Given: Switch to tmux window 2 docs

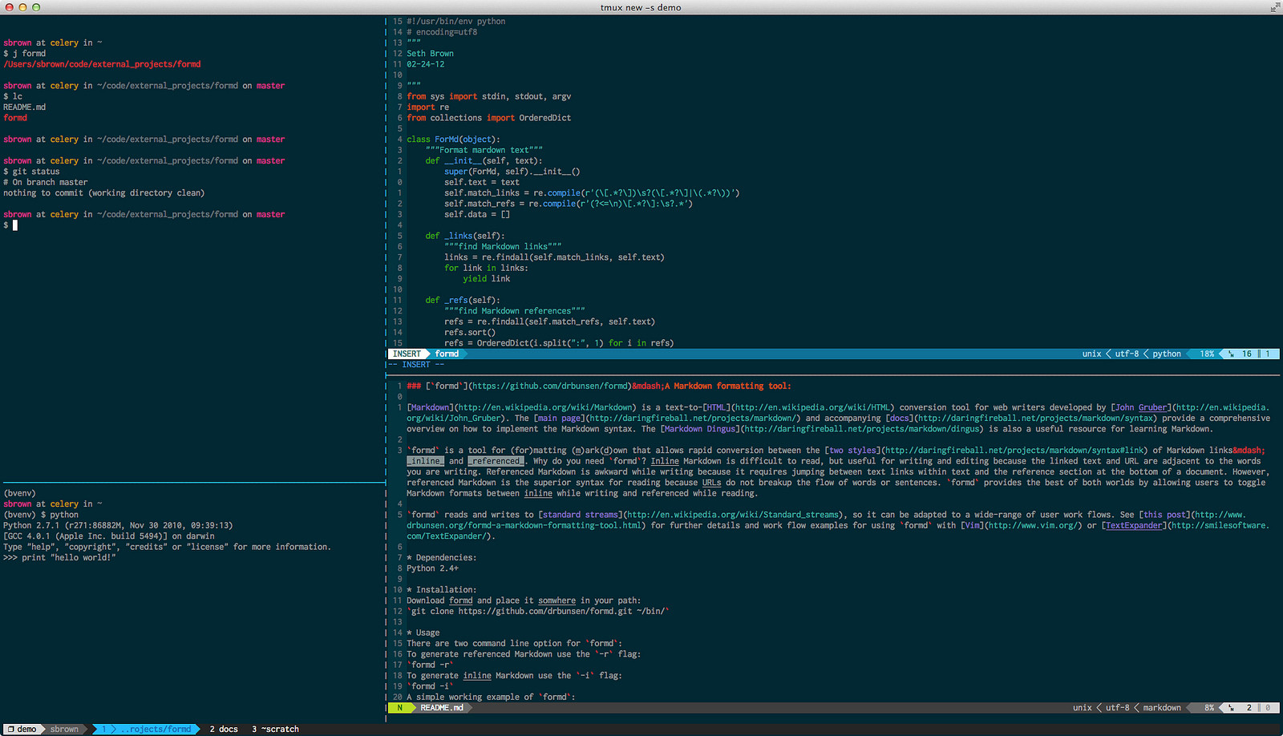Looking at the screenshot, I should (x=224, y=729).
